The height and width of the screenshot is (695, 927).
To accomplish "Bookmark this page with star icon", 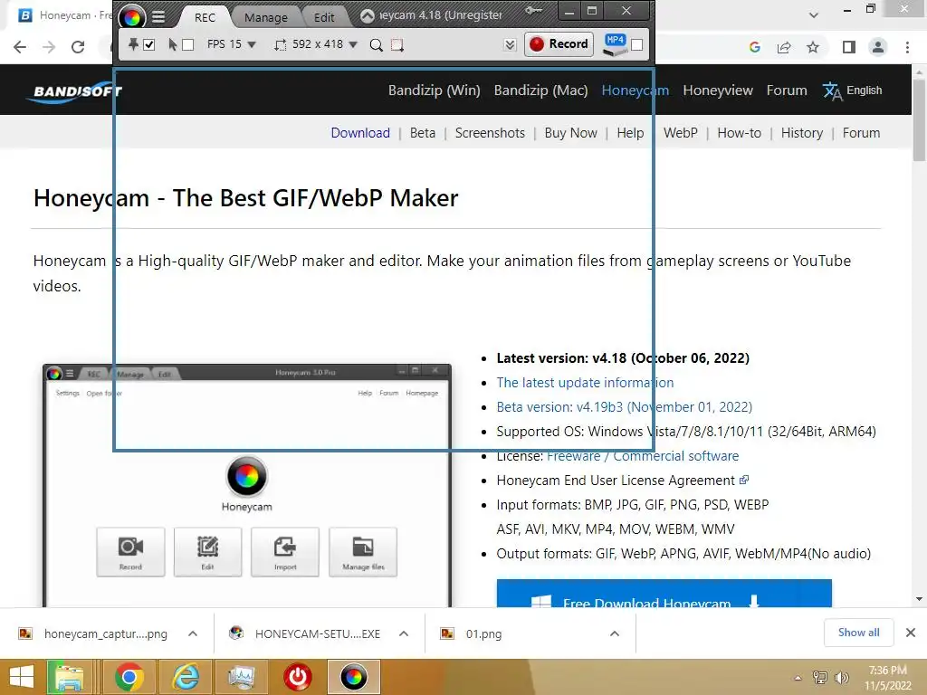I will coord(813,47).
